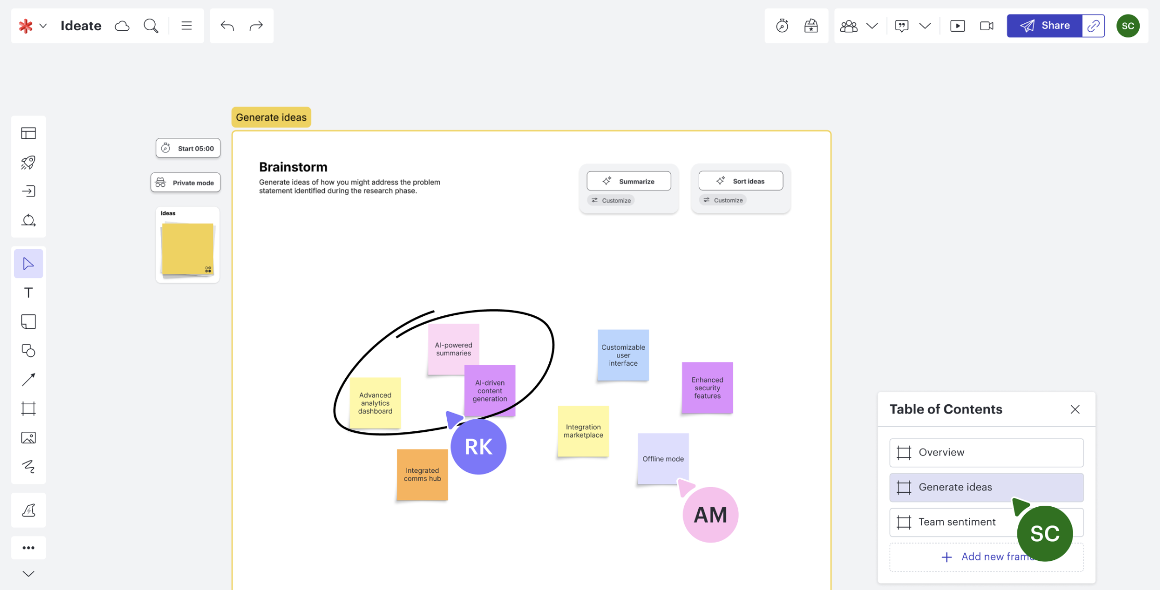This screenshot has height=590, width=1160.
Task: Open the Shapes tool
Action: tap(29, 350)
